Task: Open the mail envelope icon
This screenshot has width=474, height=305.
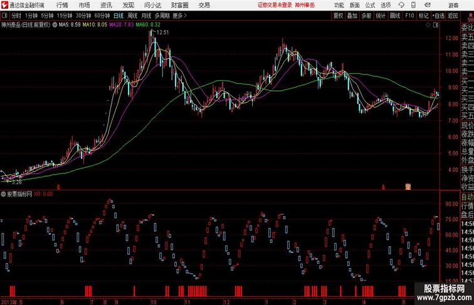Action: coord(428,5)
